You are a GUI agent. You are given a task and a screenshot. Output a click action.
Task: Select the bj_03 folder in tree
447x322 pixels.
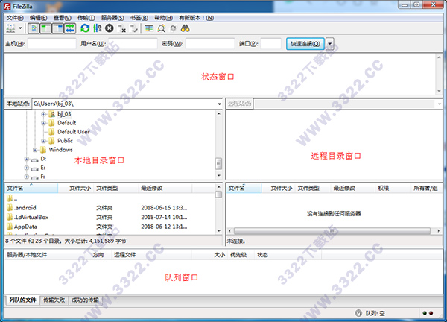(64, 114)
